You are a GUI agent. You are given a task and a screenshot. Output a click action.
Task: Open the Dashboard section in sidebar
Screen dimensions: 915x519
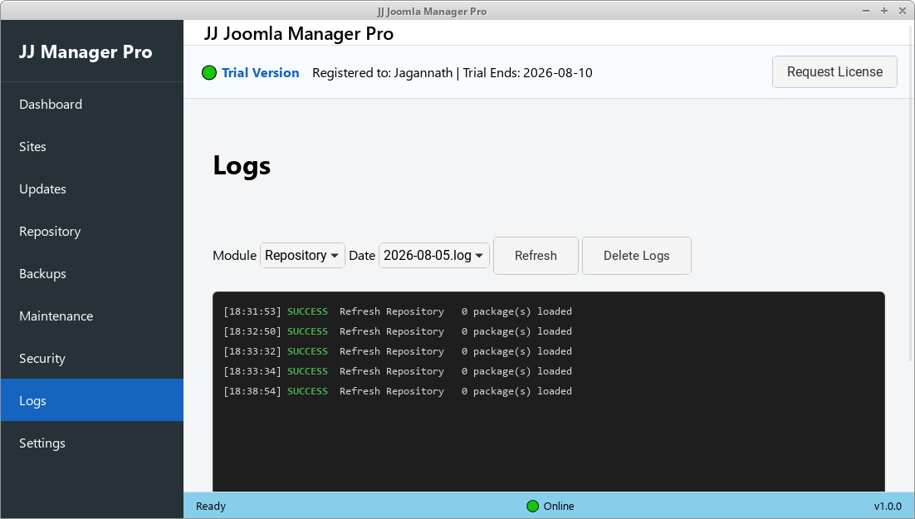[x=91, y=104]
